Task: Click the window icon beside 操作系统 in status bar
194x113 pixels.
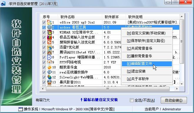Action: point(21,109)
